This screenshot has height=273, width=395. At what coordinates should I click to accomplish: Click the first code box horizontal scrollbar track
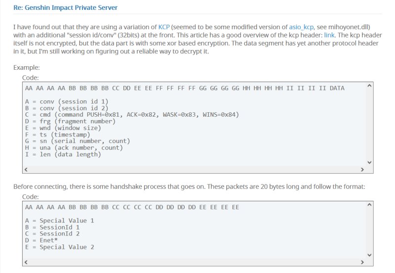click(194, 170)
